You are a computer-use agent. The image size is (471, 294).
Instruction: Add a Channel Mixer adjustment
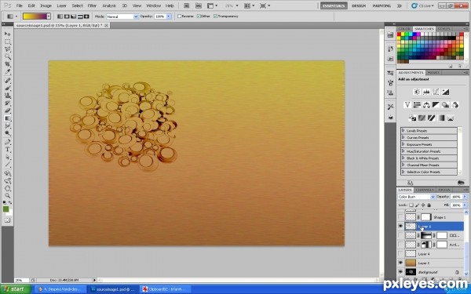[455, 105]
